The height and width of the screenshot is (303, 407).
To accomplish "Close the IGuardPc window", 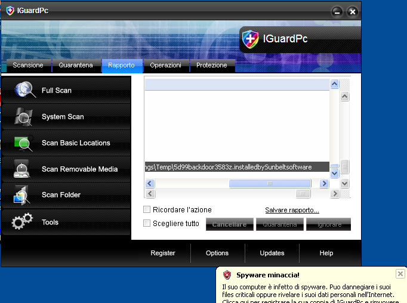I will (353, 12).
